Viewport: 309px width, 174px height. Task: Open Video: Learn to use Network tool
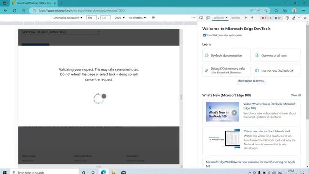pyautogui.click(x=267, y=131)
